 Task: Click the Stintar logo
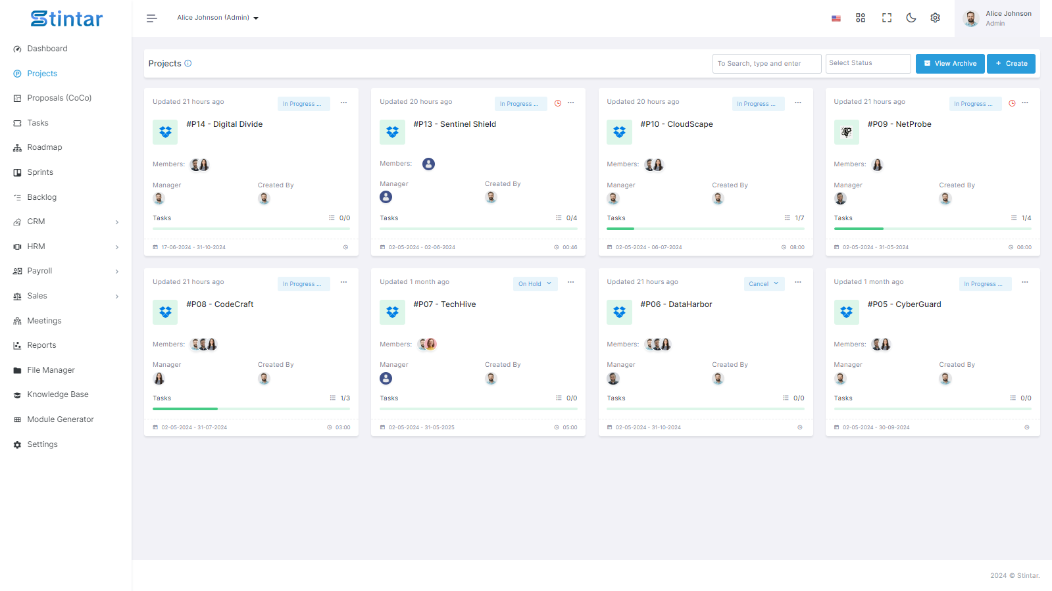(66, 18)
